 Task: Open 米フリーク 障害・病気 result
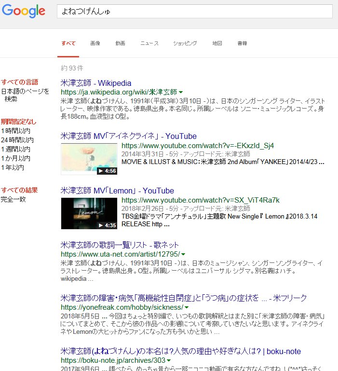pyautogui.click(x=184, y=298)
